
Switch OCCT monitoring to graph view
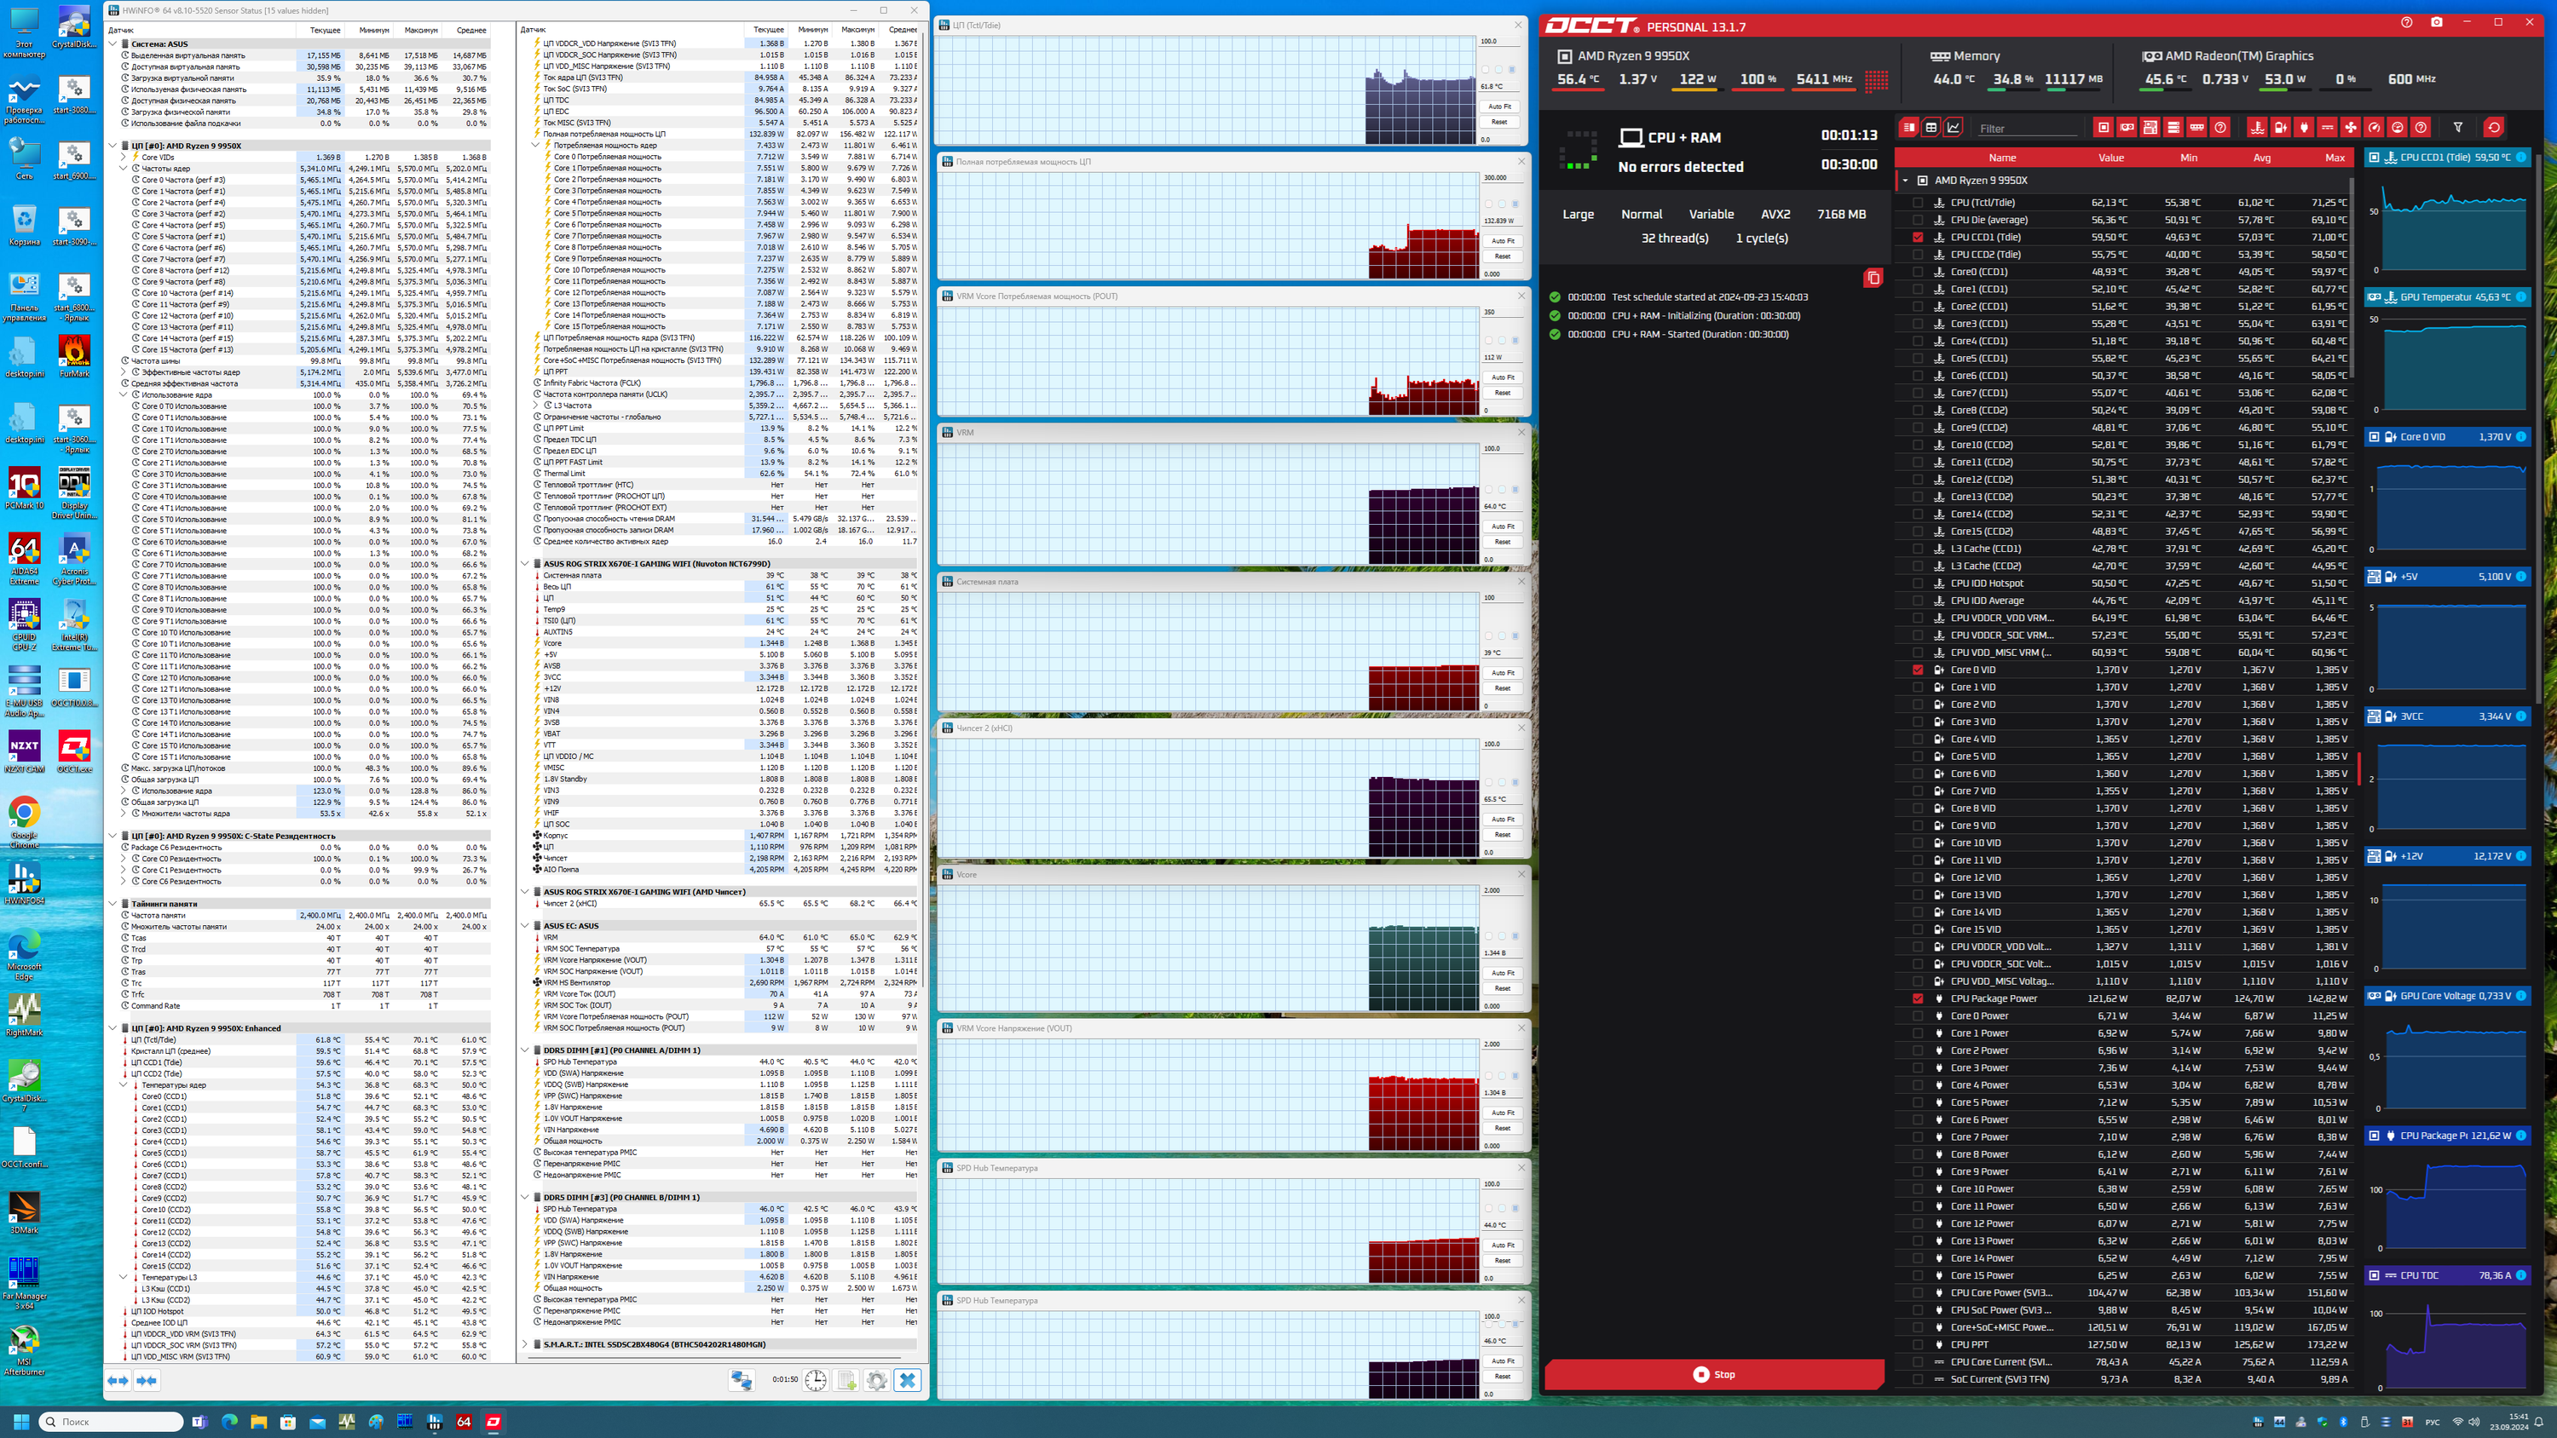point(1954,128)
